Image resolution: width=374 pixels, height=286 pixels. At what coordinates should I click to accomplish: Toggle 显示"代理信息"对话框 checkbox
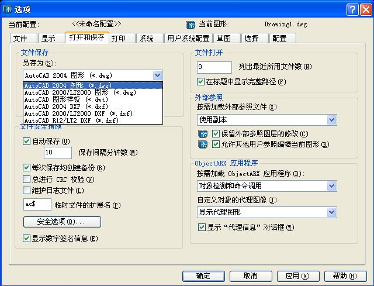(x=202, y=227)
